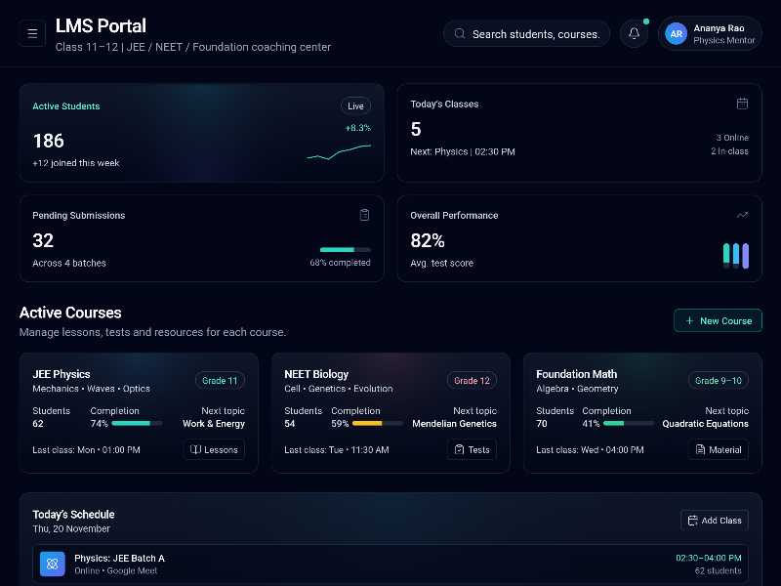Click the Add Class button
This screenshot has width=781, height=586.
coord(715,521)
